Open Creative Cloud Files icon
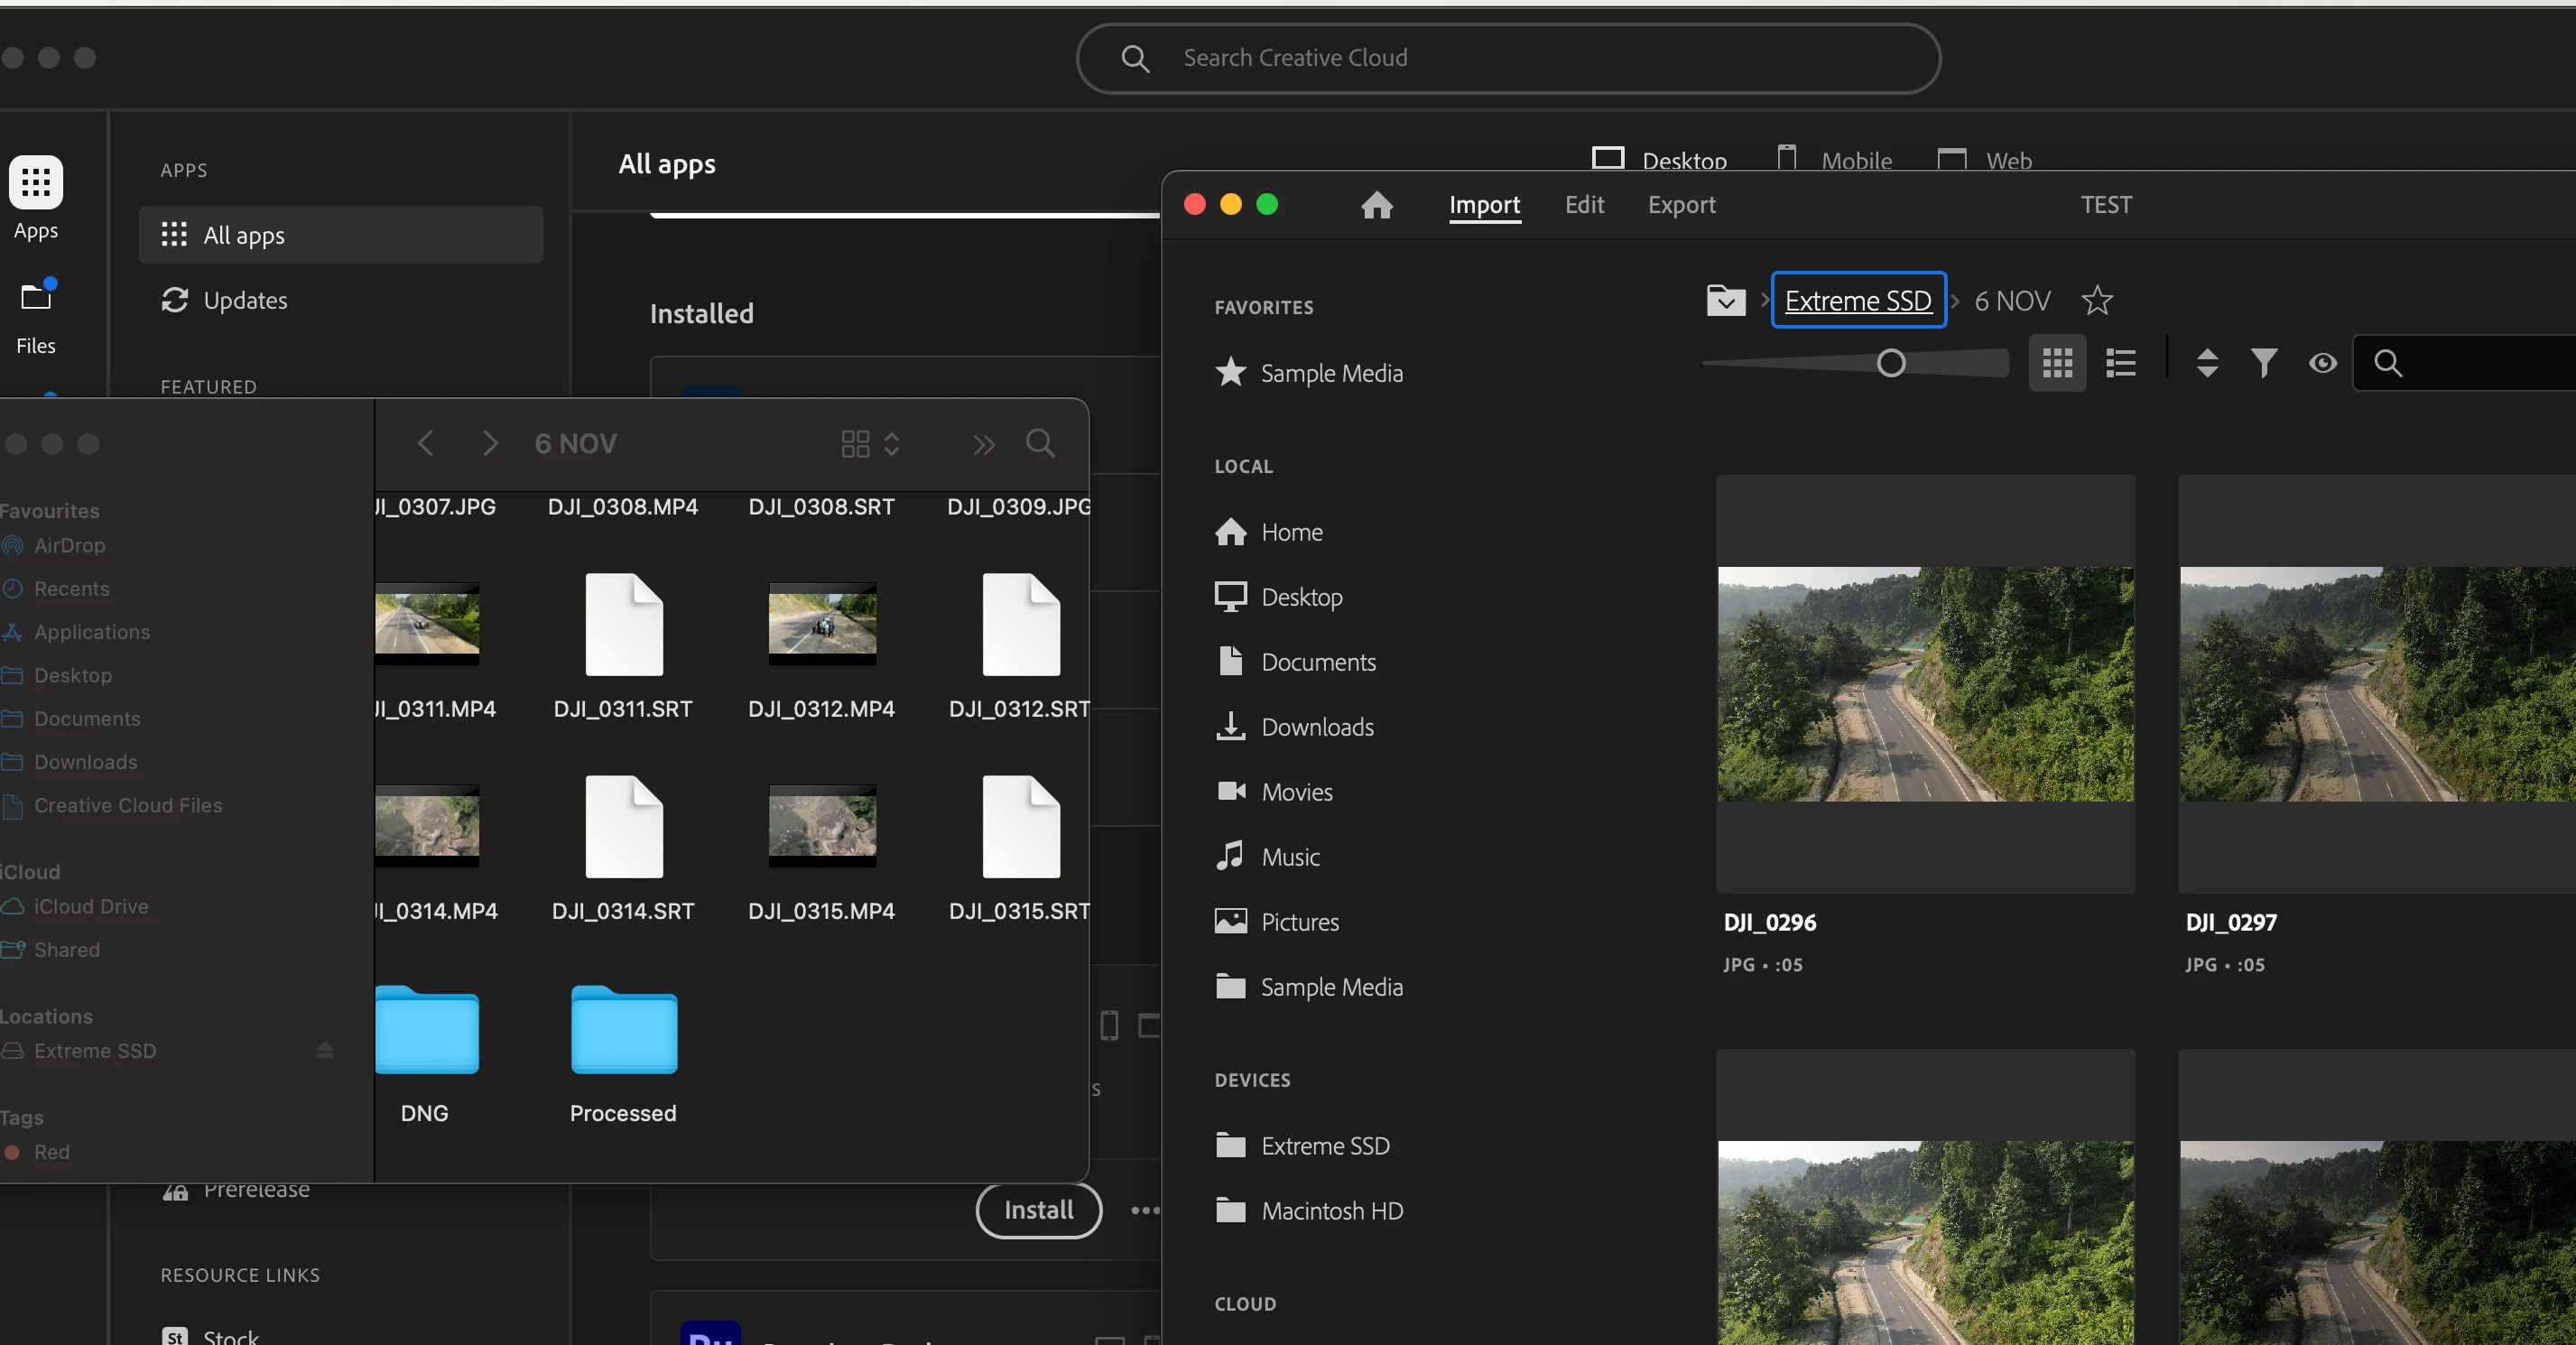Screen dimensions: 2576x1345 pyautogui.click(x=36, y=298)
